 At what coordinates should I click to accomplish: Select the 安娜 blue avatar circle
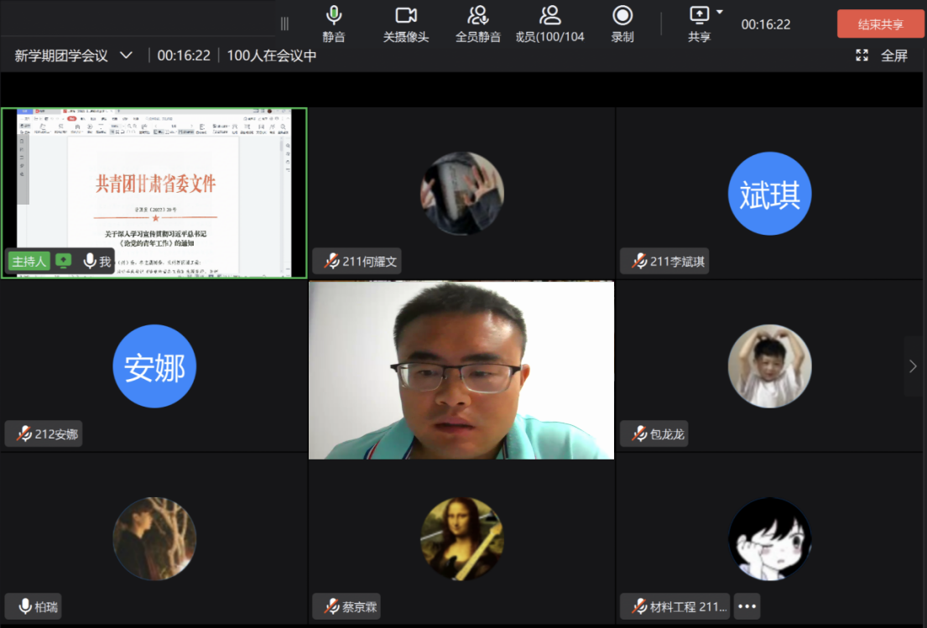154,367
